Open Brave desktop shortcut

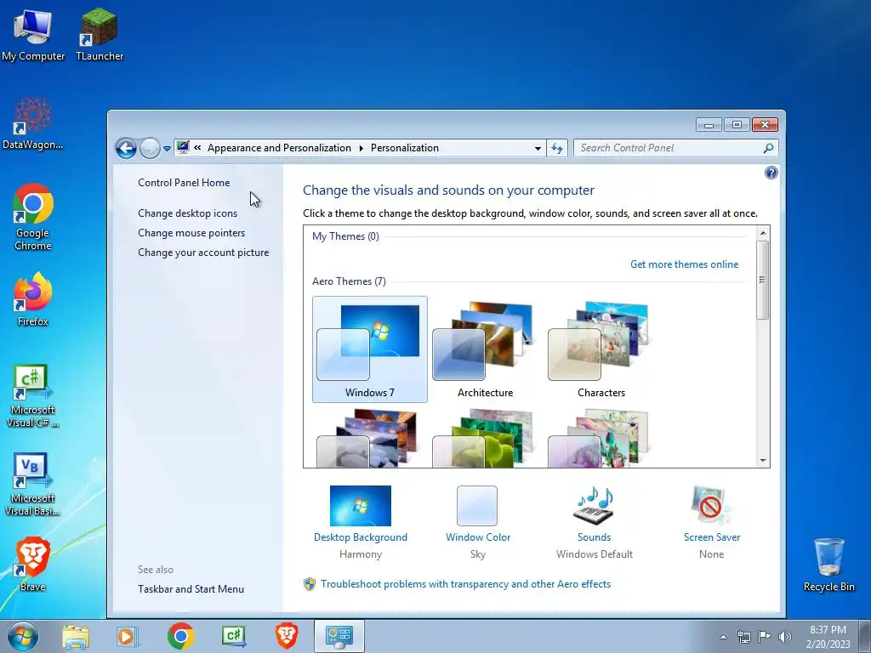tap(33, 564)
